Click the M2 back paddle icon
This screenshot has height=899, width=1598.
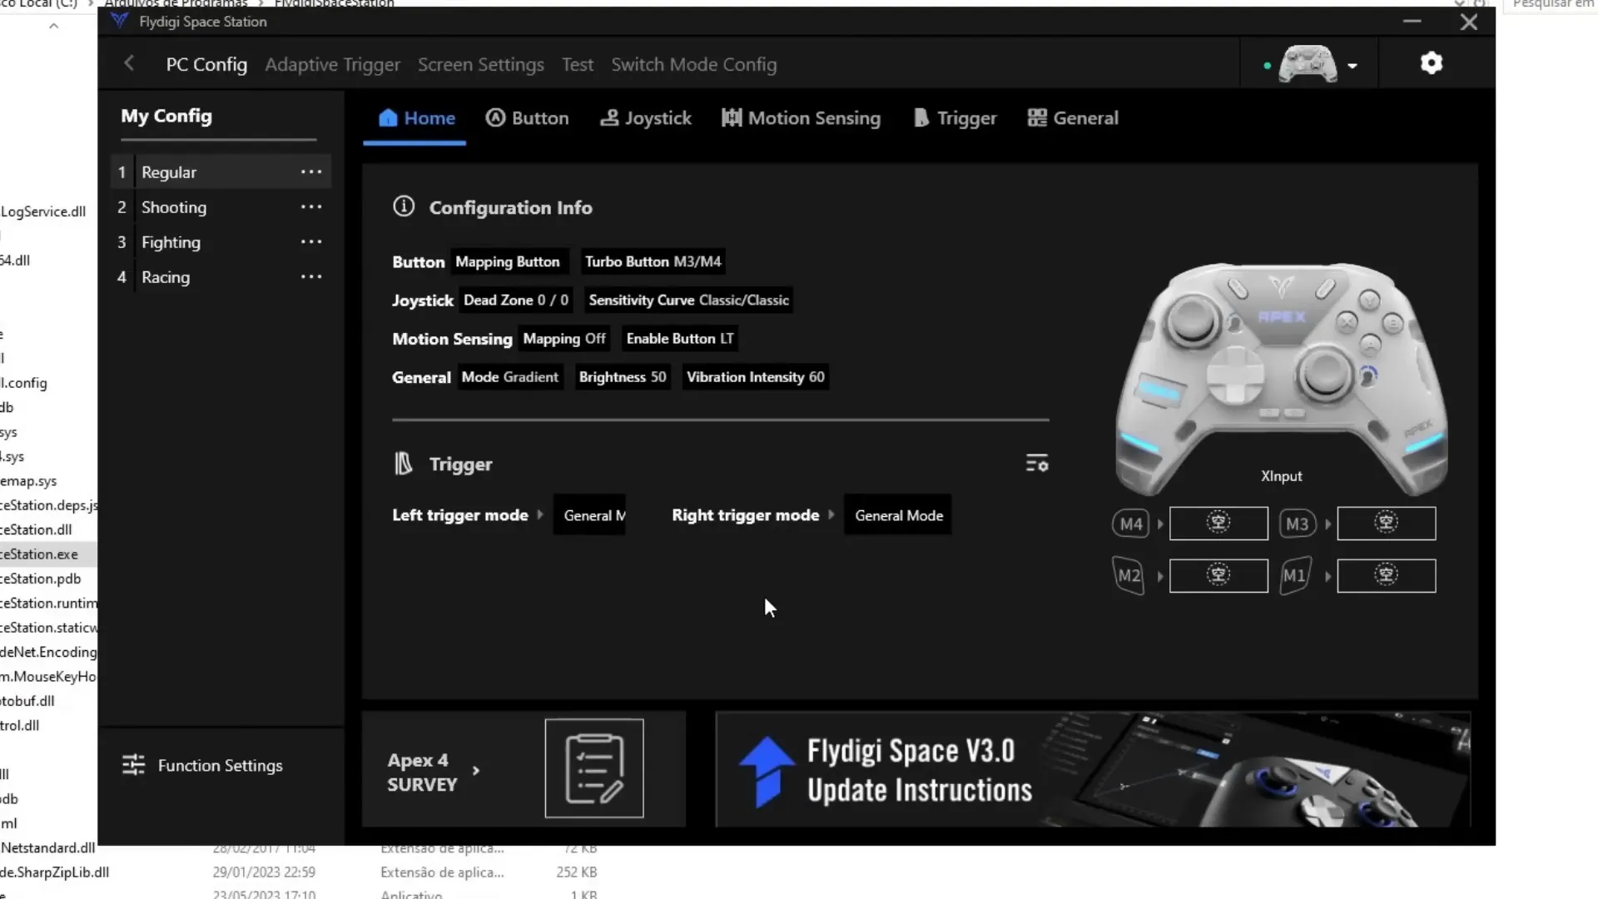coord(1129,575)
